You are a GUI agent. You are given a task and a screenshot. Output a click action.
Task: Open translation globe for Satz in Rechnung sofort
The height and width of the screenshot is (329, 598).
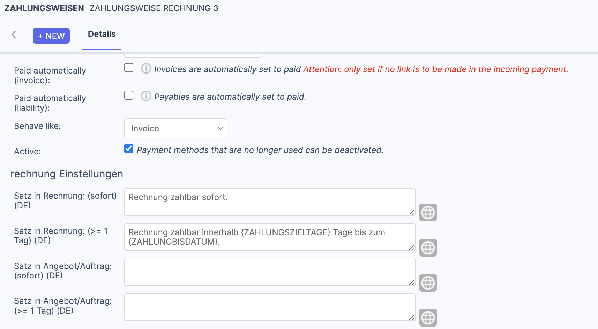click(428, 213)
